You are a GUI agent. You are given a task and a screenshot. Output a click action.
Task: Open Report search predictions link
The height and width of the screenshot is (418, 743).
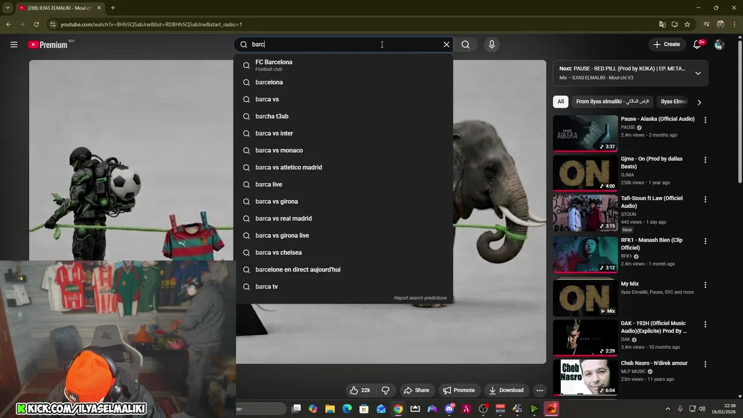(420, 298)
